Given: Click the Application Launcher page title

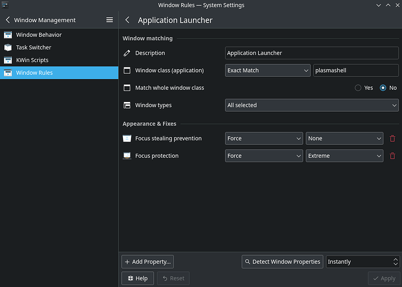Looking at the screenshot, I should 175,20.
